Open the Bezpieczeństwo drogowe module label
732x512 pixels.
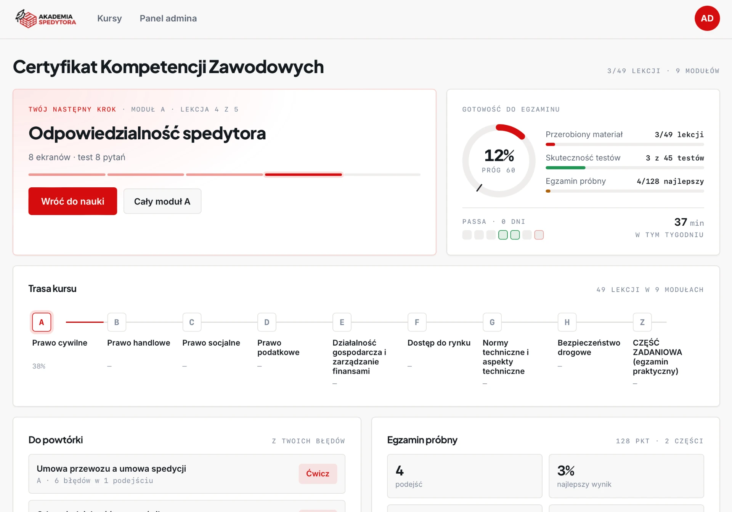point(589,348)
